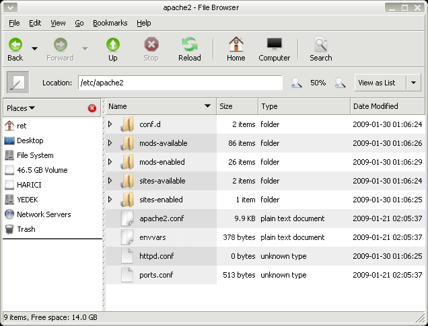428x326 pixels.
Task: Click the Forward arrow icon
Action: point(61,44)
